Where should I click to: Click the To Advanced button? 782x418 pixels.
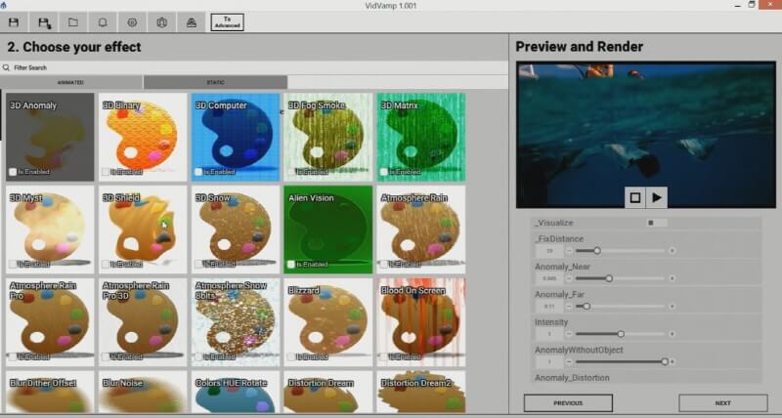pyautogui.click(x=227, y=22)
